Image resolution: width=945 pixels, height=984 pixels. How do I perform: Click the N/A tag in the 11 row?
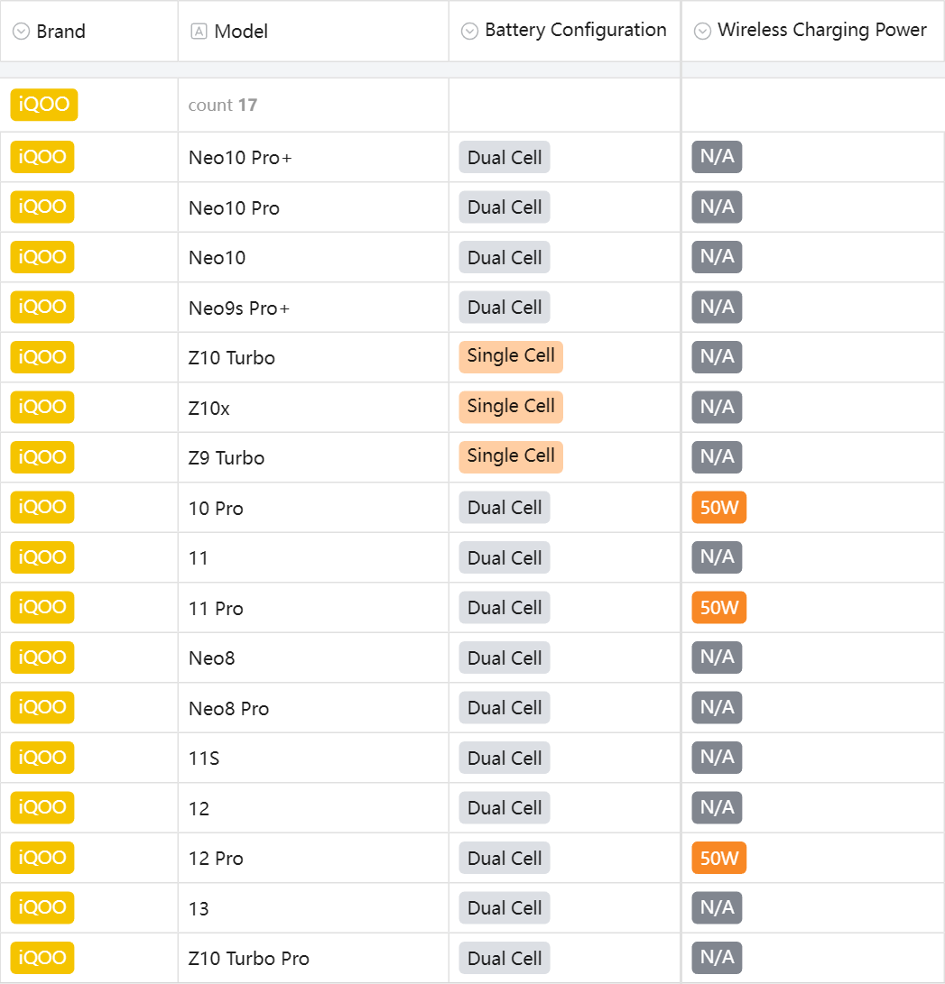click(x=717, y=557)
